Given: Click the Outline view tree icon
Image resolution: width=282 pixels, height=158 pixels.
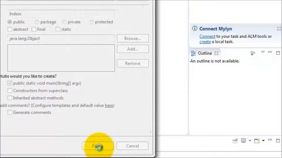Looking at the screenshot, I should (x=193, y=53).
